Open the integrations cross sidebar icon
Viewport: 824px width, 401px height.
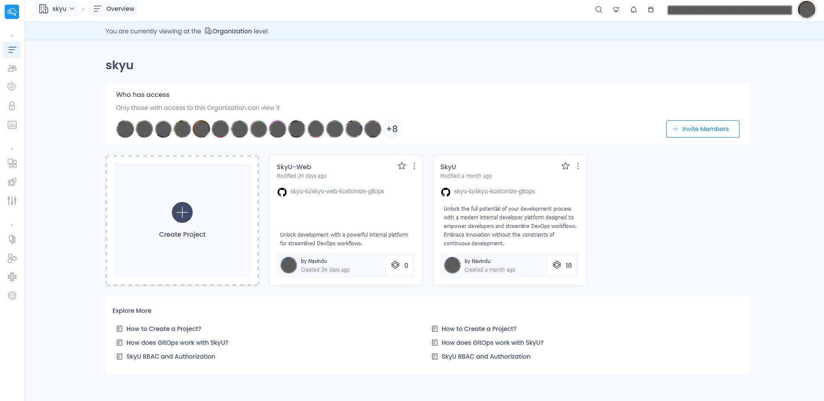coord(12,277)
